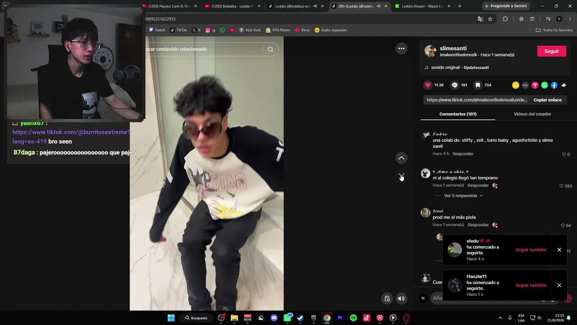Open comments via the speech bubble icon
577x325 pixels.
pyautogui.click(x=454, y=85)
